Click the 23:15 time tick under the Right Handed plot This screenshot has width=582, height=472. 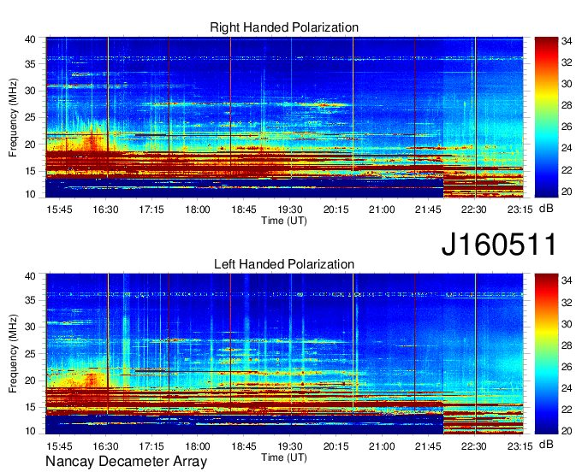[x=520, y=209]
